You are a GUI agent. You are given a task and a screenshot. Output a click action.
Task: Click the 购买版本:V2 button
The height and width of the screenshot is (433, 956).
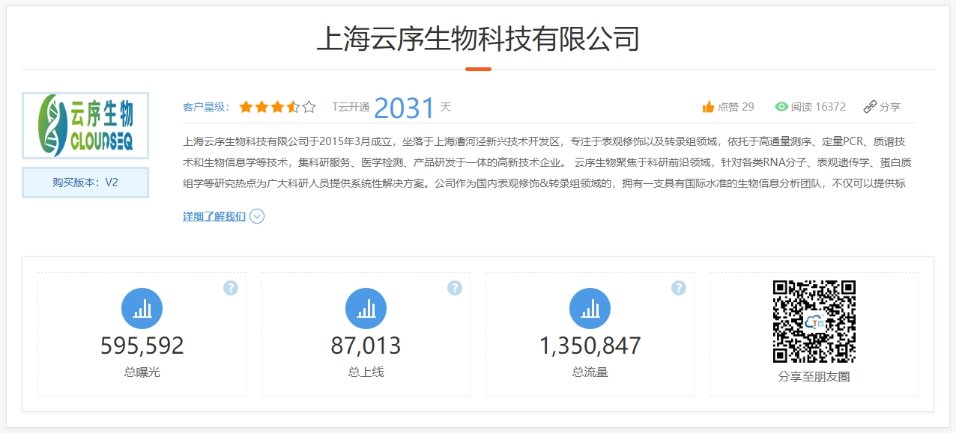85,182
